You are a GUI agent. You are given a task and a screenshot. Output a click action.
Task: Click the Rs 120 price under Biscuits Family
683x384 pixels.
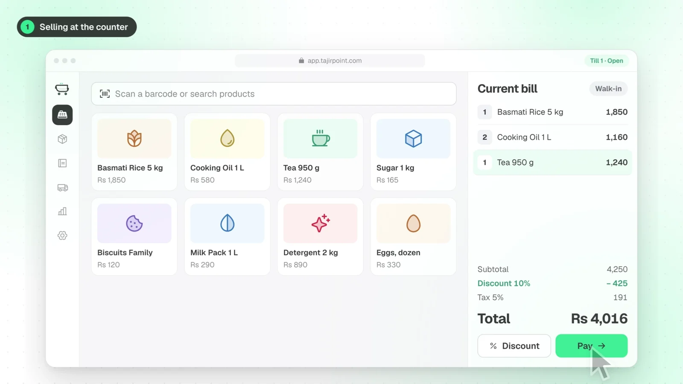tap(108, 265)
